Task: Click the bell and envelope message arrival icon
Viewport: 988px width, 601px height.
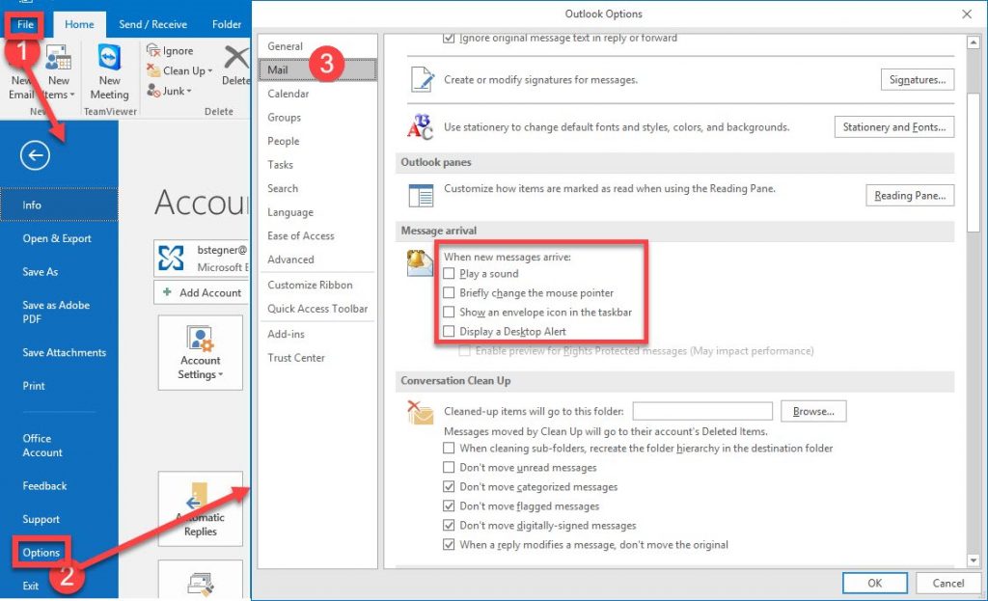Action: (421, 263)
